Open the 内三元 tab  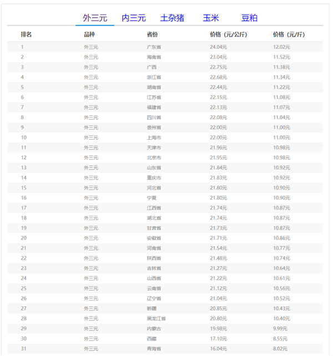[134, 18]
